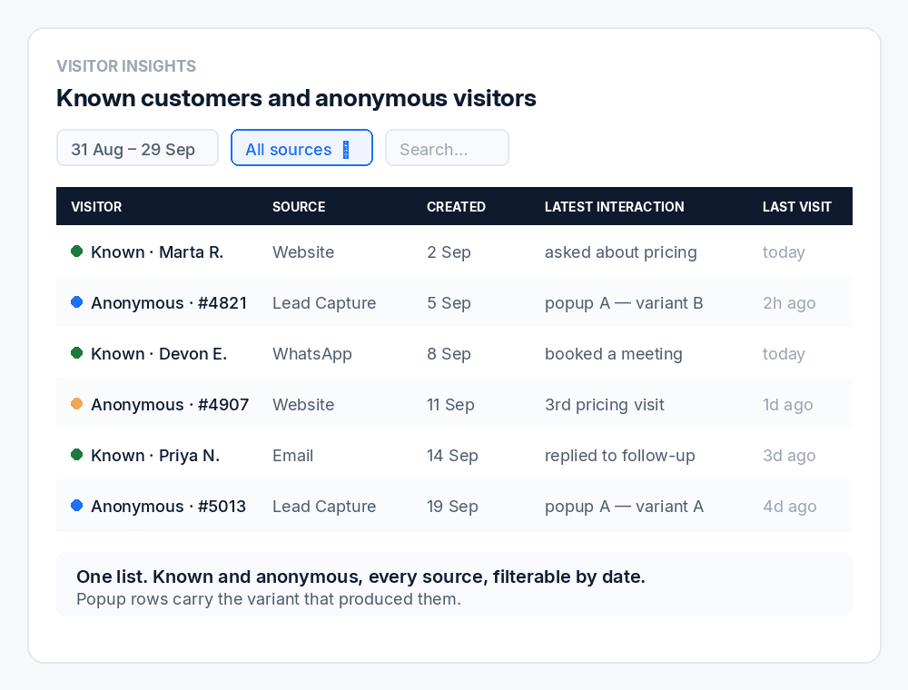
Task: Click the booked a meeting interaction
Action: click(x=613, y=354)
